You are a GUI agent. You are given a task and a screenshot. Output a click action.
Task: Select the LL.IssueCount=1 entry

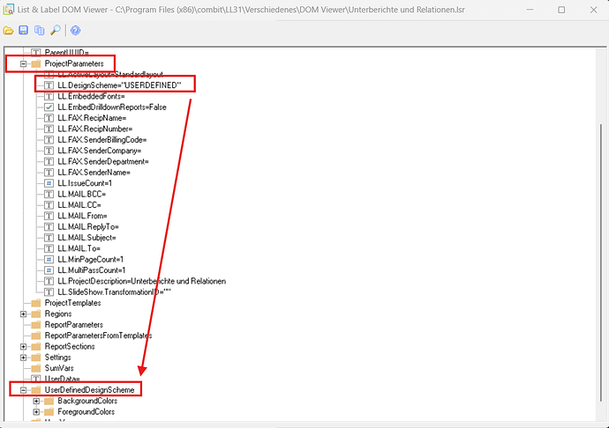(x=85, y=183)
